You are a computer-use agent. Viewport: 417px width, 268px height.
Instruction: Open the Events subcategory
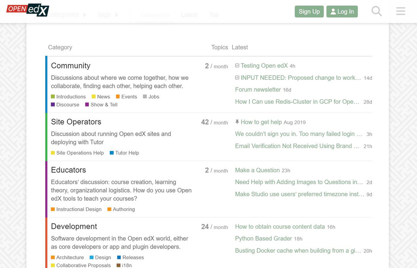[x=127, y=97]
